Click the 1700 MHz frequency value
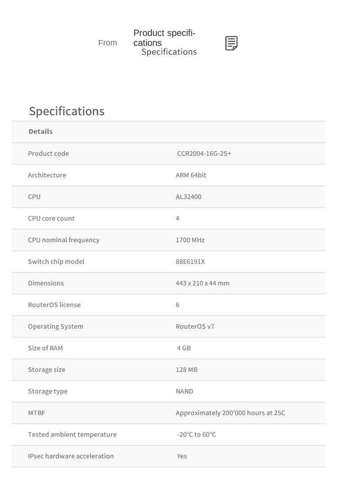The image size is (338, 480). (x=190, y=240)
